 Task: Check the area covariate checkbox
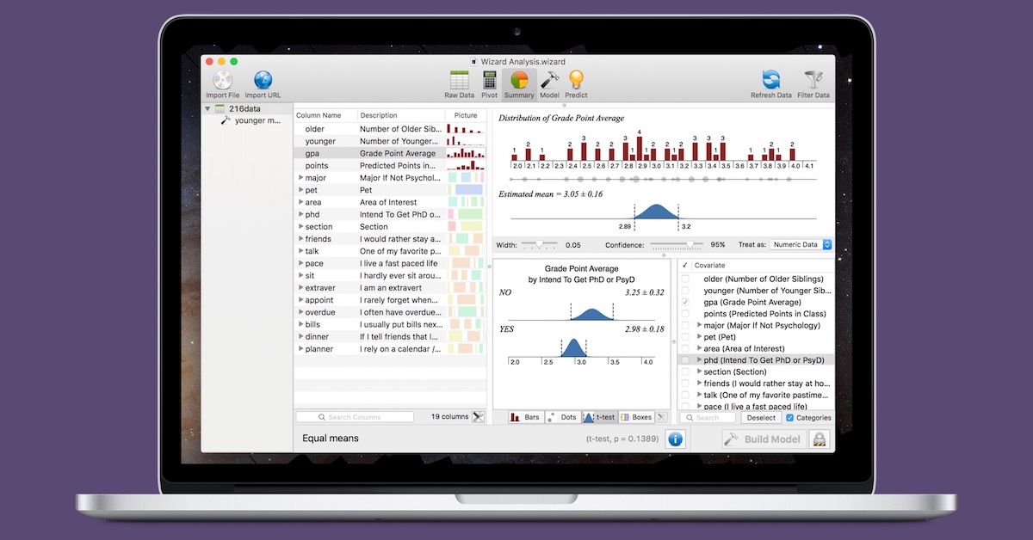tap(685, 349)
